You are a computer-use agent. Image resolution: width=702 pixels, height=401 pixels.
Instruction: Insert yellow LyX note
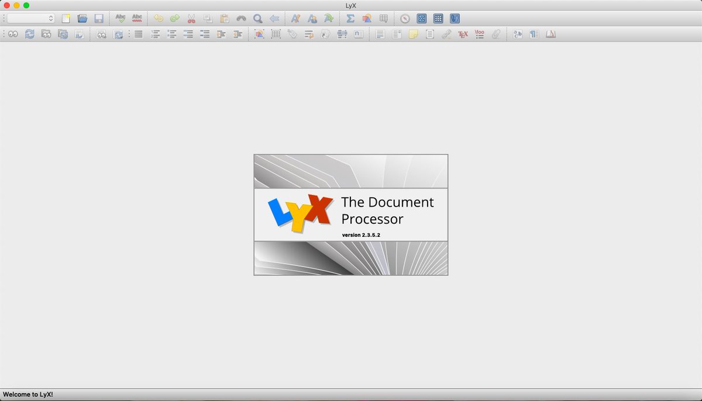(x=413, y=34)
